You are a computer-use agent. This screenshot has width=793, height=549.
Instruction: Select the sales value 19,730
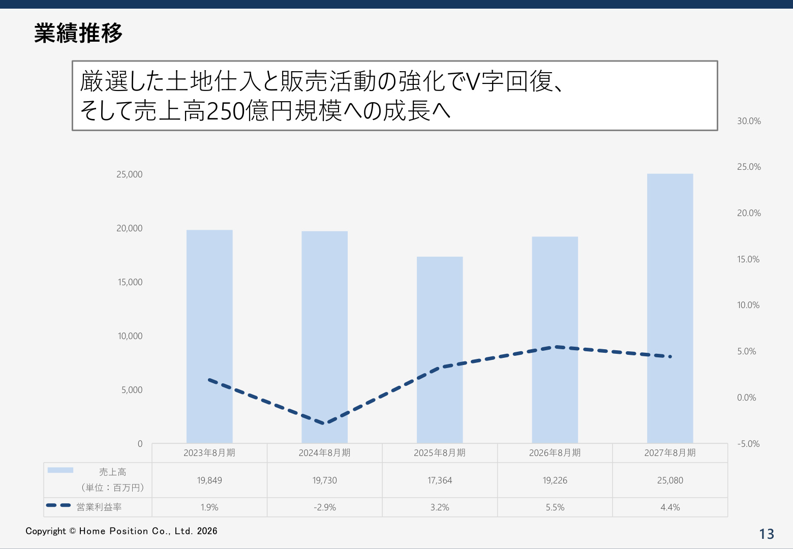[325, 480]
